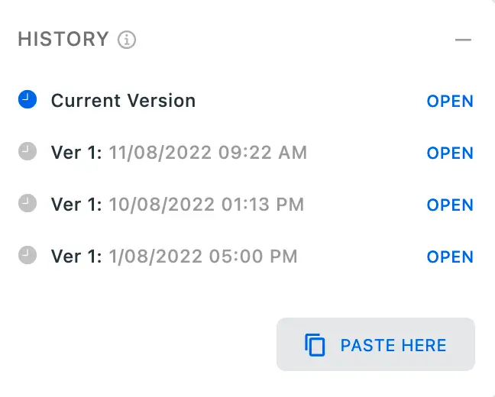The width and height of the screenshot is (495, 397).
Task: Open the Current Version
Action: [450, 102]
